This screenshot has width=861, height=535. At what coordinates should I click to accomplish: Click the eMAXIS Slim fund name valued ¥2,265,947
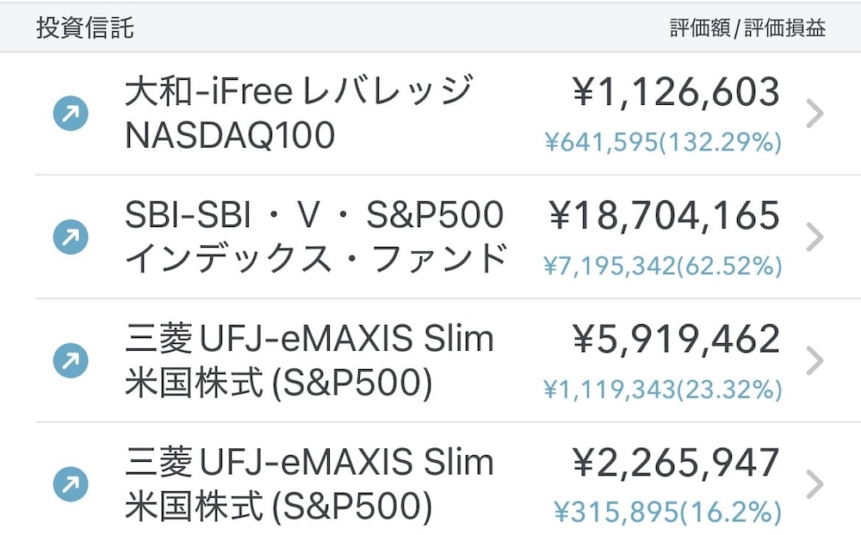[x=310, y=484]
